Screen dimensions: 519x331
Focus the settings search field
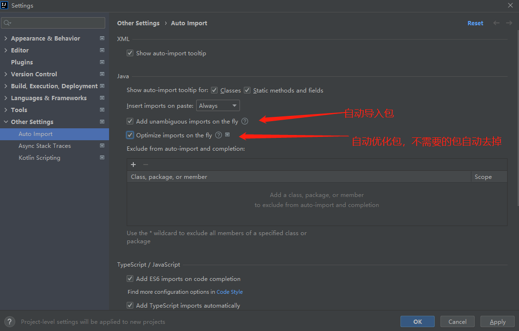(x=53, y=23)
